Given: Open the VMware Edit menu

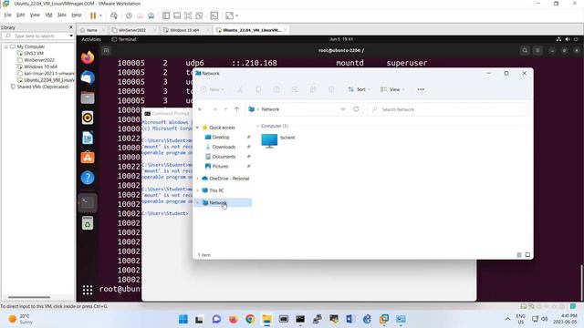Looking at the screenshot, I should point(20,15).
